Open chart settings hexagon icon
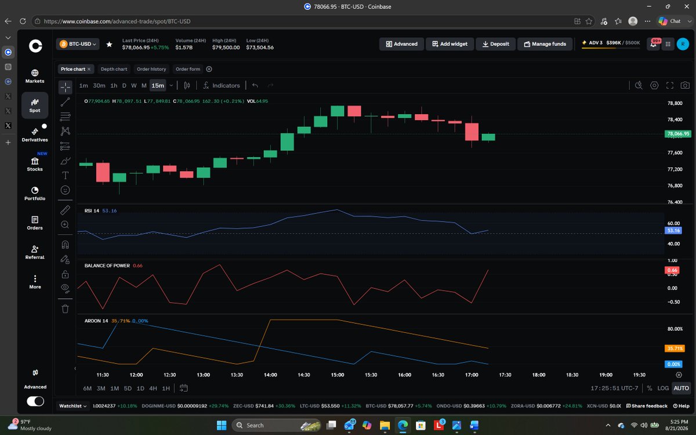This screenshot has width=696, height=435. coord(654,85)
